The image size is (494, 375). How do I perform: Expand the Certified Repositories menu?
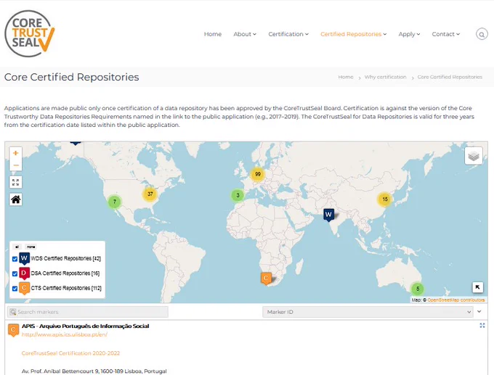pos(354,34)
